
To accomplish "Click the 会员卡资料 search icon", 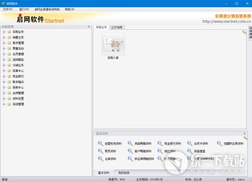I will (x=190, y=143).
